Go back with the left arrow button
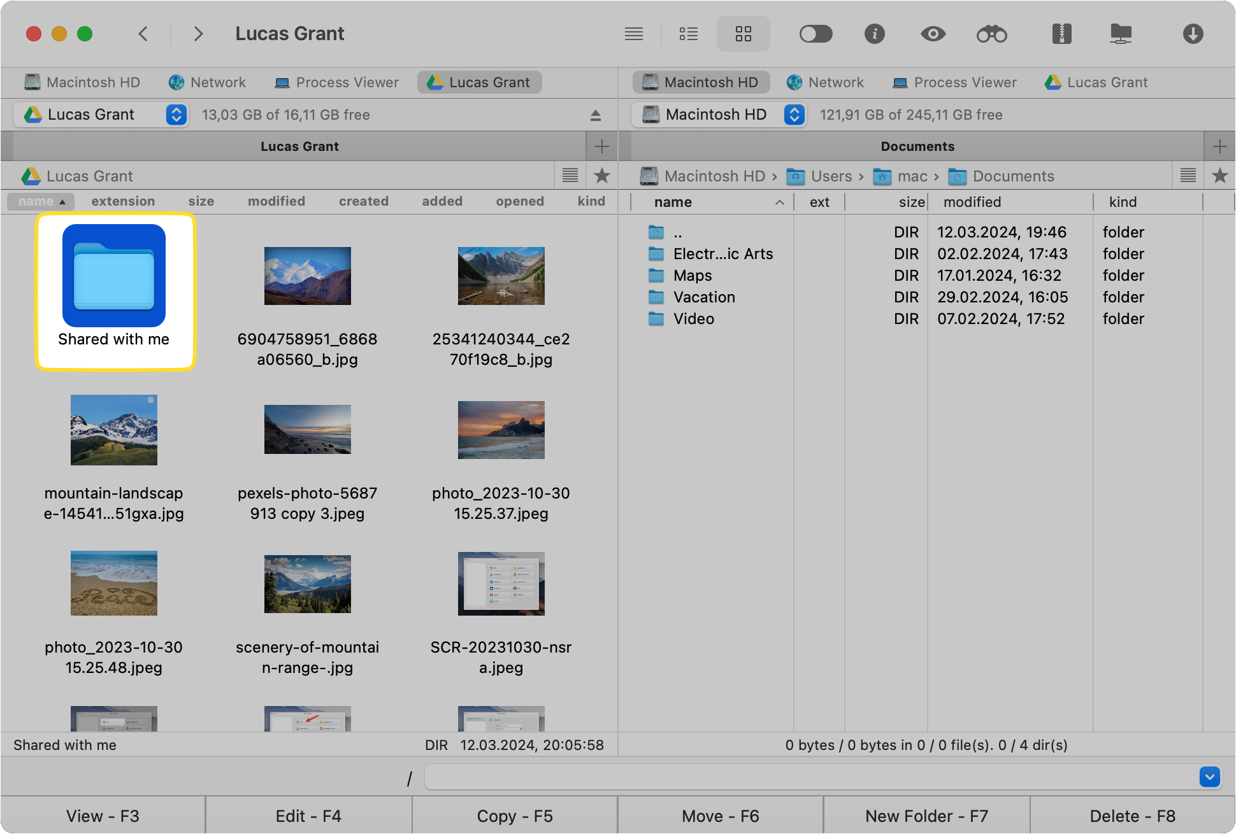The image size is (1236, 834). pos(143,34)
